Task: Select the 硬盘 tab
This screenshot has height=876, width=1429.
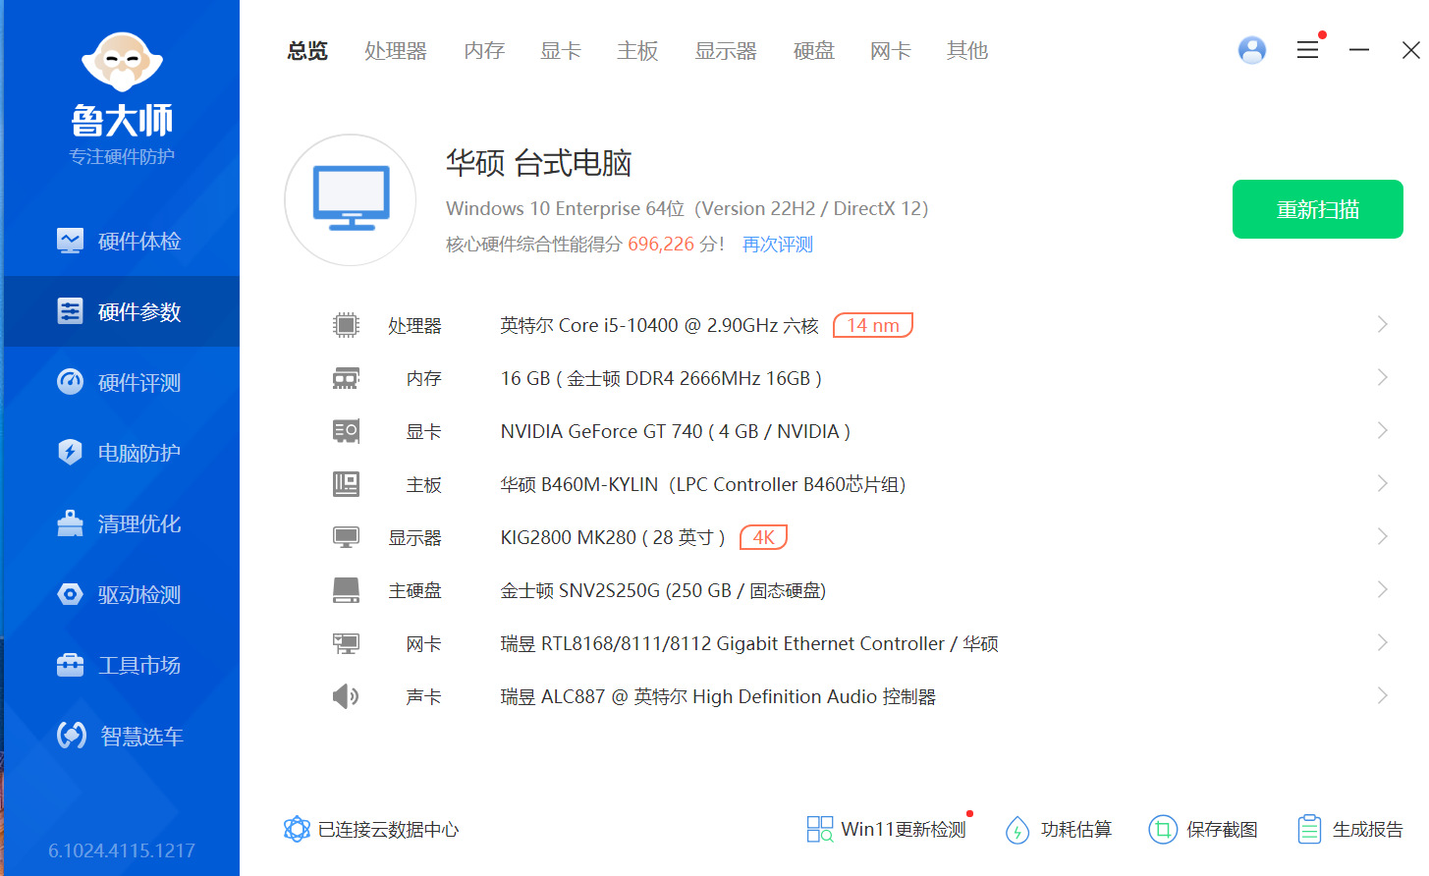Action: 814,51
